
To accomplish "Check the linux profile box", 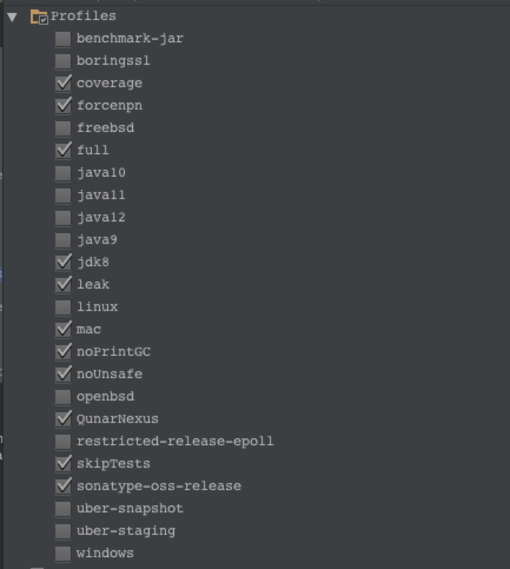I will [x=63, y=307].
